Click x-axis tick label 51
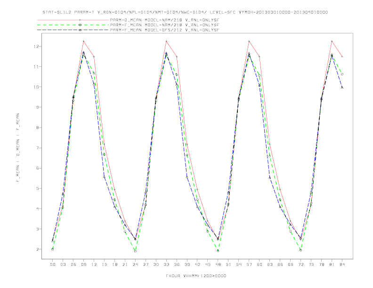Screen dimensions: 373x288 [x=228, y=264]
